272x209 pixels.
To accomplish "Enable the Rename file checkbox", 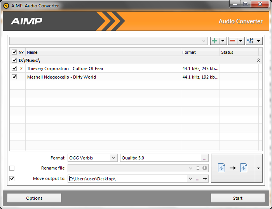I will (12, 168).
